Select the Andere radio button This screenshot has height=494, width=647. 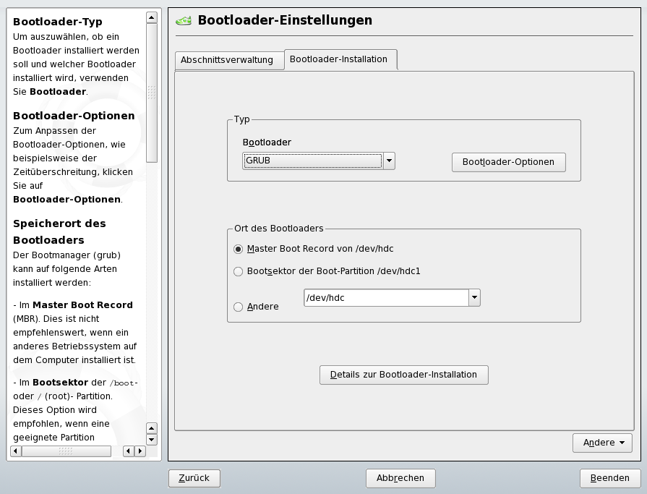click(x=239, y=307)
